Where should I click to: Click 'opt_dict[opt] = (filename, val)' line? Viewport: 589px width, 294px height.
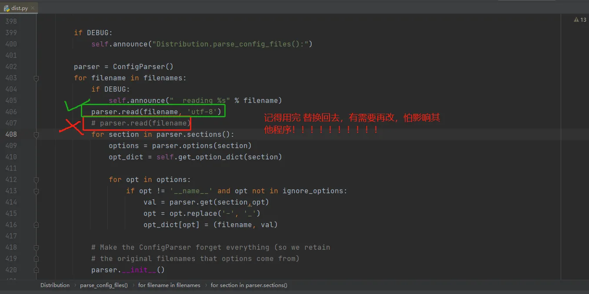click(210, 225)
